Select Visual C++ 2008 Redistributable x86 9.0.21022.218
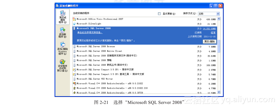 [x=145, y=88]
